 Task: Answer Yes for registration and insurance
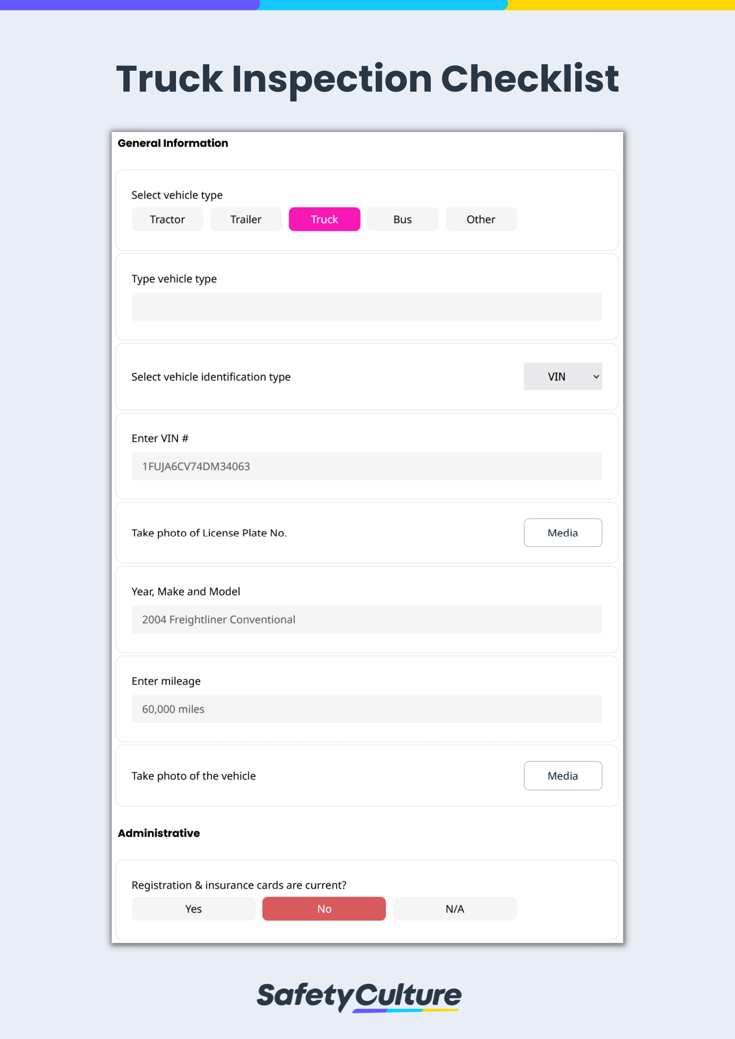tap(194, 908)
